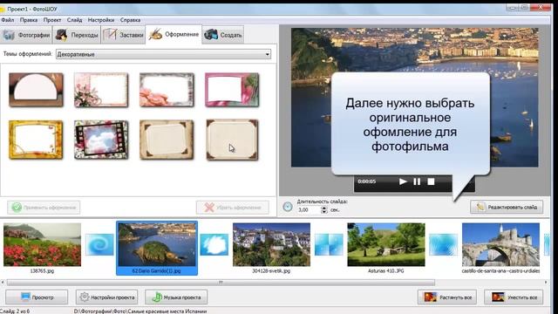The image size is (558, 314).
Task: Click the Убрать оформление button
Action: [x=233, y=208]
